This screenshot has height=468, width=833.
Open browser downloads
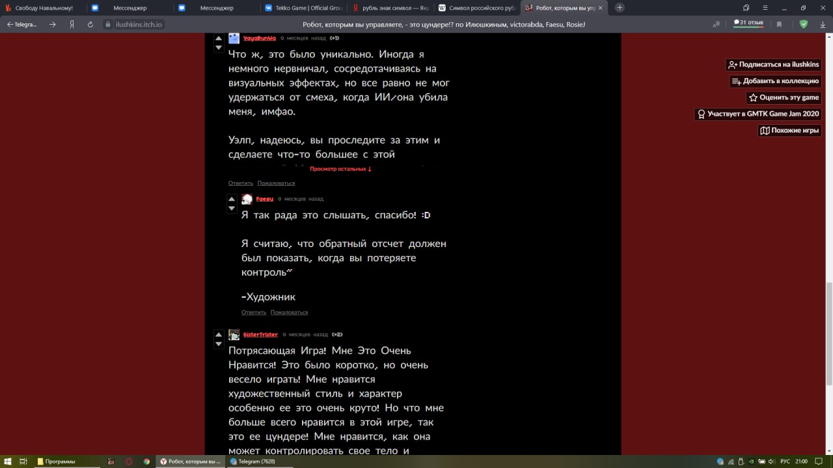pos(823,24)
